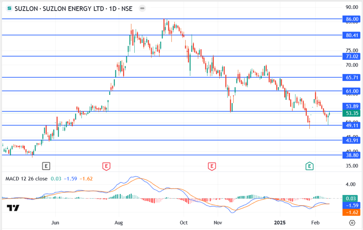
Task: Open the green earnings marker near February
Action: [x=310, y=165]
